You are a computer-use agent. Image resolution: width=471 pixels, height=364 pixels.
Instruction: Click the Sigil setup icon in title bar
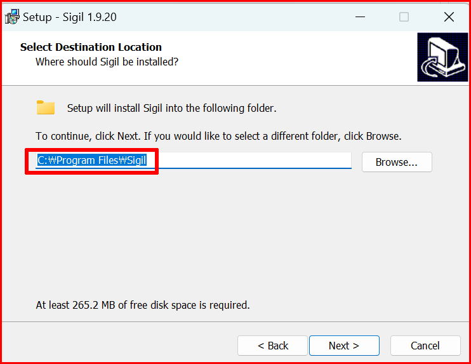point(12,17)
